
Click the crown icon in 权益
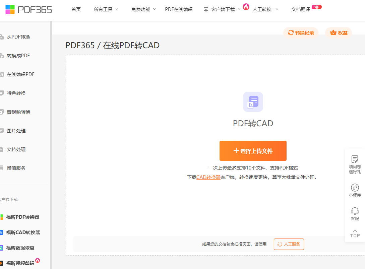tap(333, 32)
